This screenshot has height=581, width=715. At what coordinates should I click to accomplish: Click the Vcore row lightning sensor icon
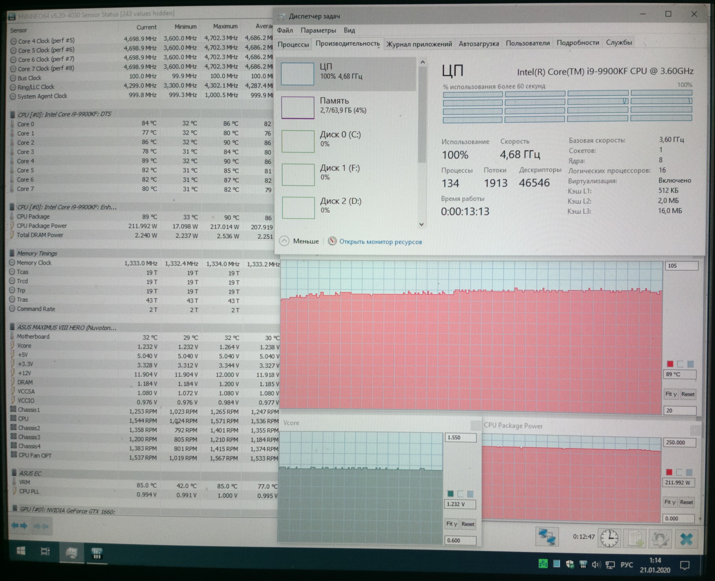click(13, 346)
